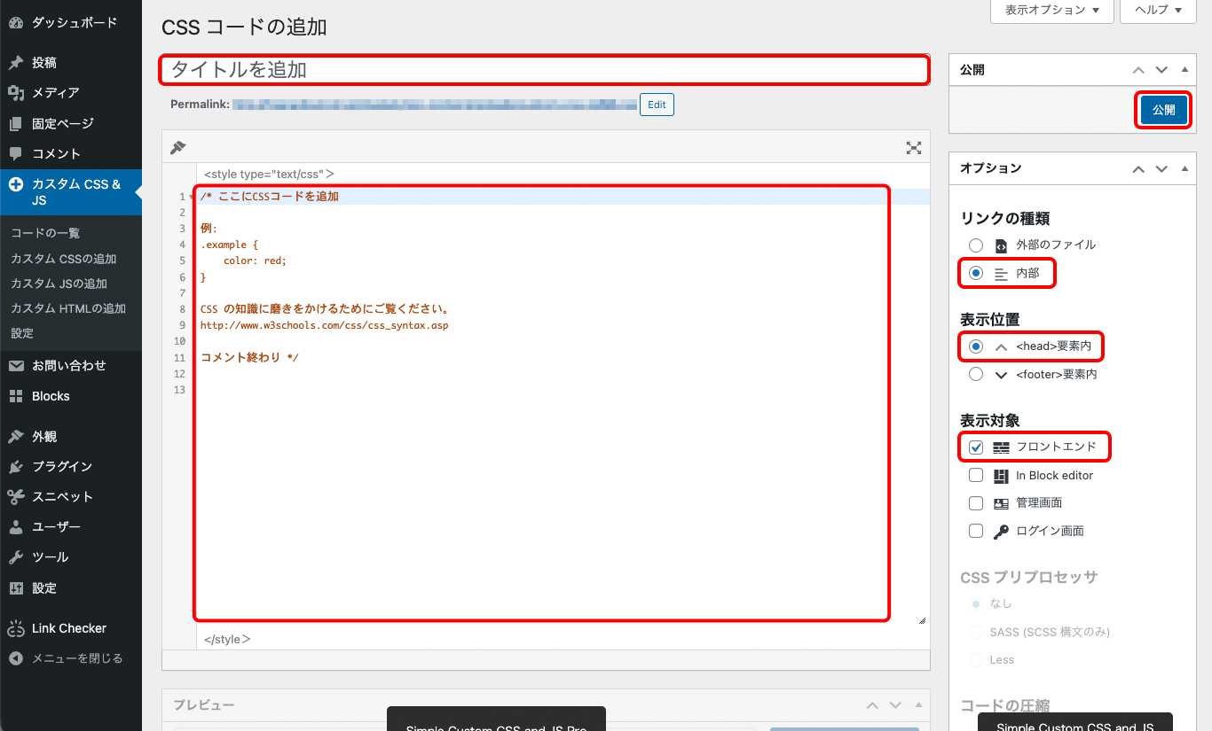Open the メディア library menu
1212x731 pixels.
click(55, 93)
